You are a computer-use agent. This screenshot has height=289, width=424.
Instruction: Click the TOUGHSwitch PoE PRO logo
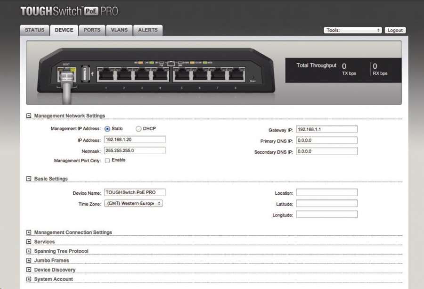pos(69,11)
